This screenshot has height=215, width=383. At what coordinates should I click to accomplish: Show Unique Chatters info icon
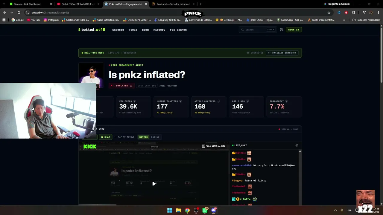tap(180, 101)
